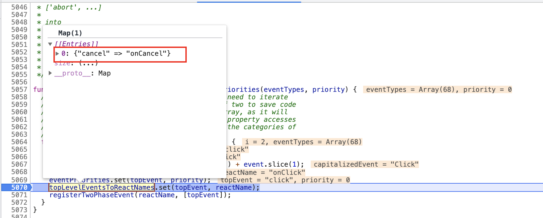Click topLevelEventsToReactNames variable on line 5070
Viewport: 543px width, 218px height.
(x=102, y=187)
